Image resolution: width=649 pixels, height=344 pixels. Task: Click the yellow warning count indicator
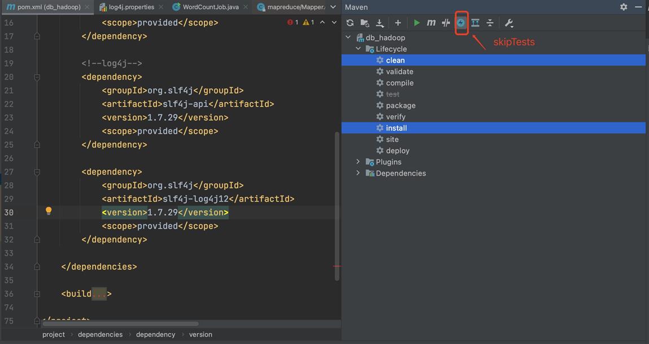tap(309, 23)
